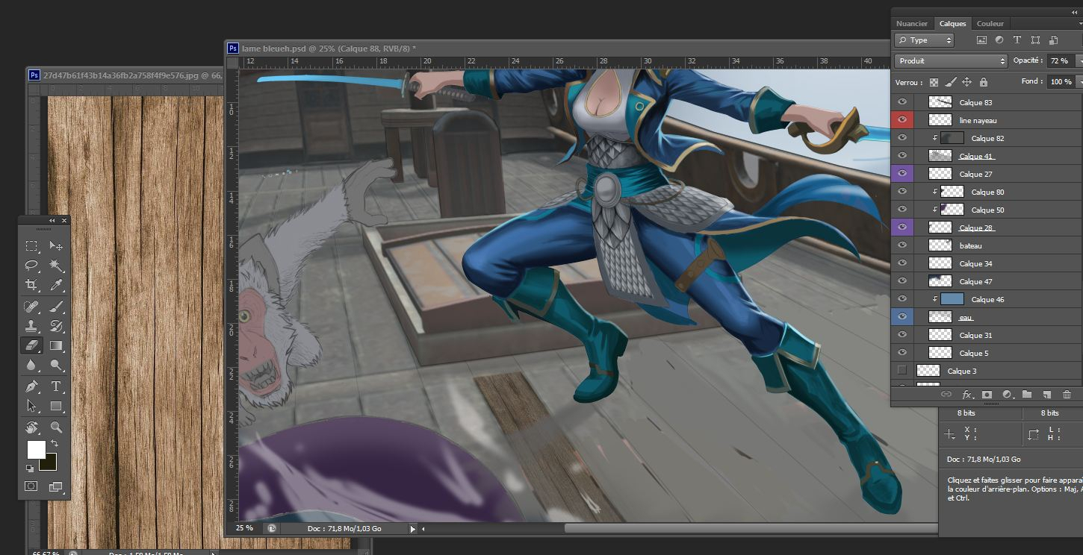Select the Lasso tool
Screen dimensions: 1083x555
[31, 266]
